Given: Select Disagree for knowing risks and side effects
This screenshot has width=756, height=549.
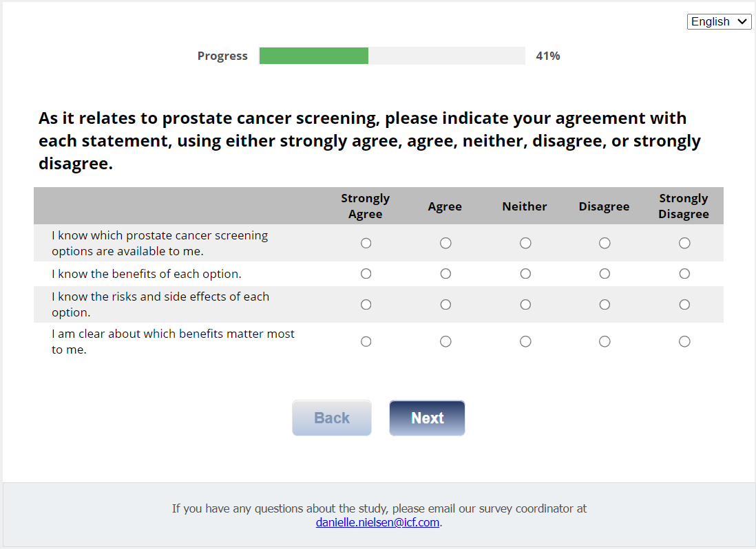Looking at the screenshot, I should click(x=605, y=304).
